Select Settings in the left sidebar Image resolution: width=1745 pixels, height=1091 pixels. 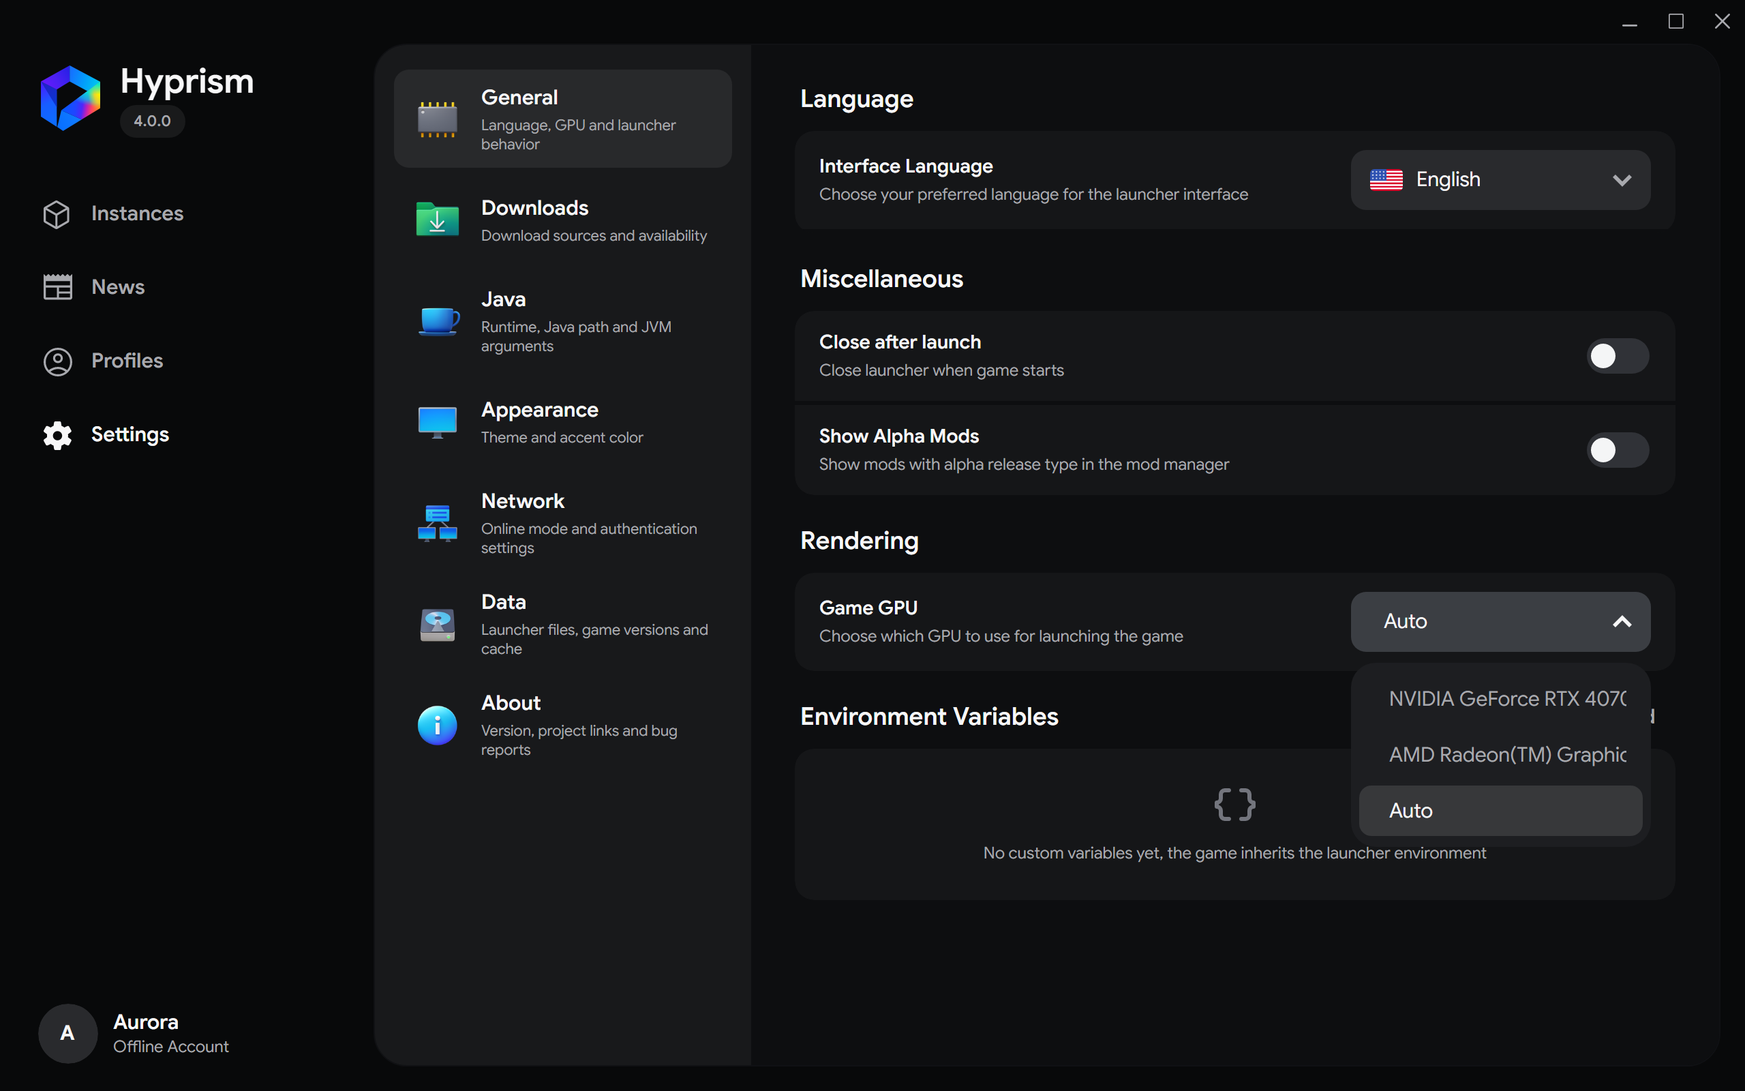tap(106, 434)
